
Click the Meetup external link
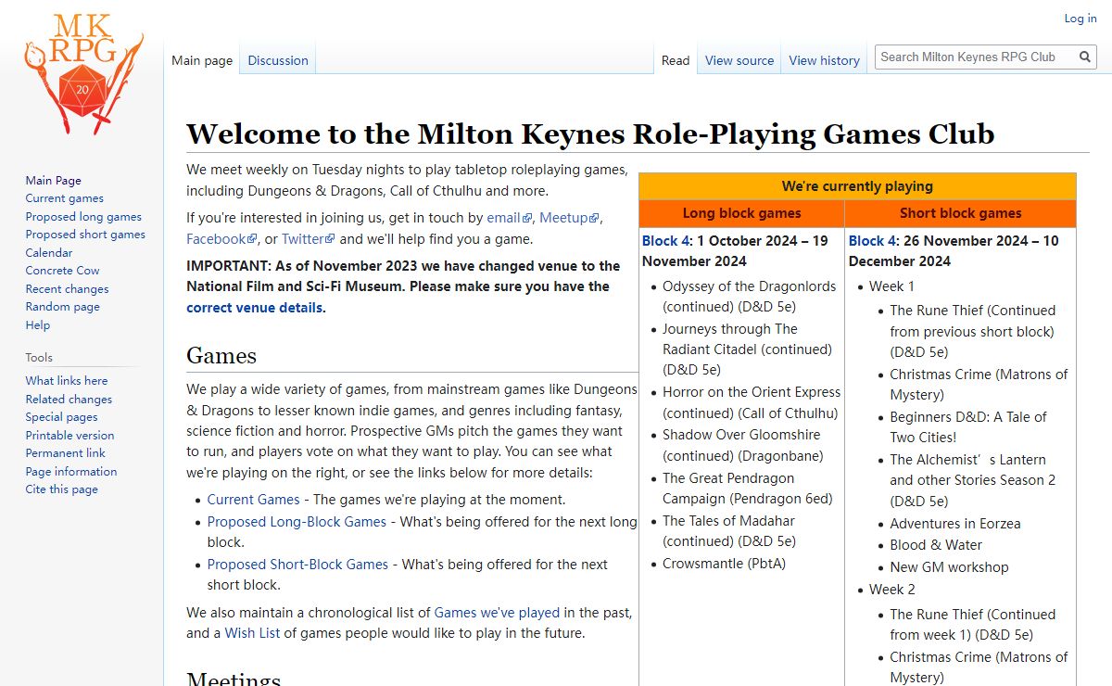569,218
